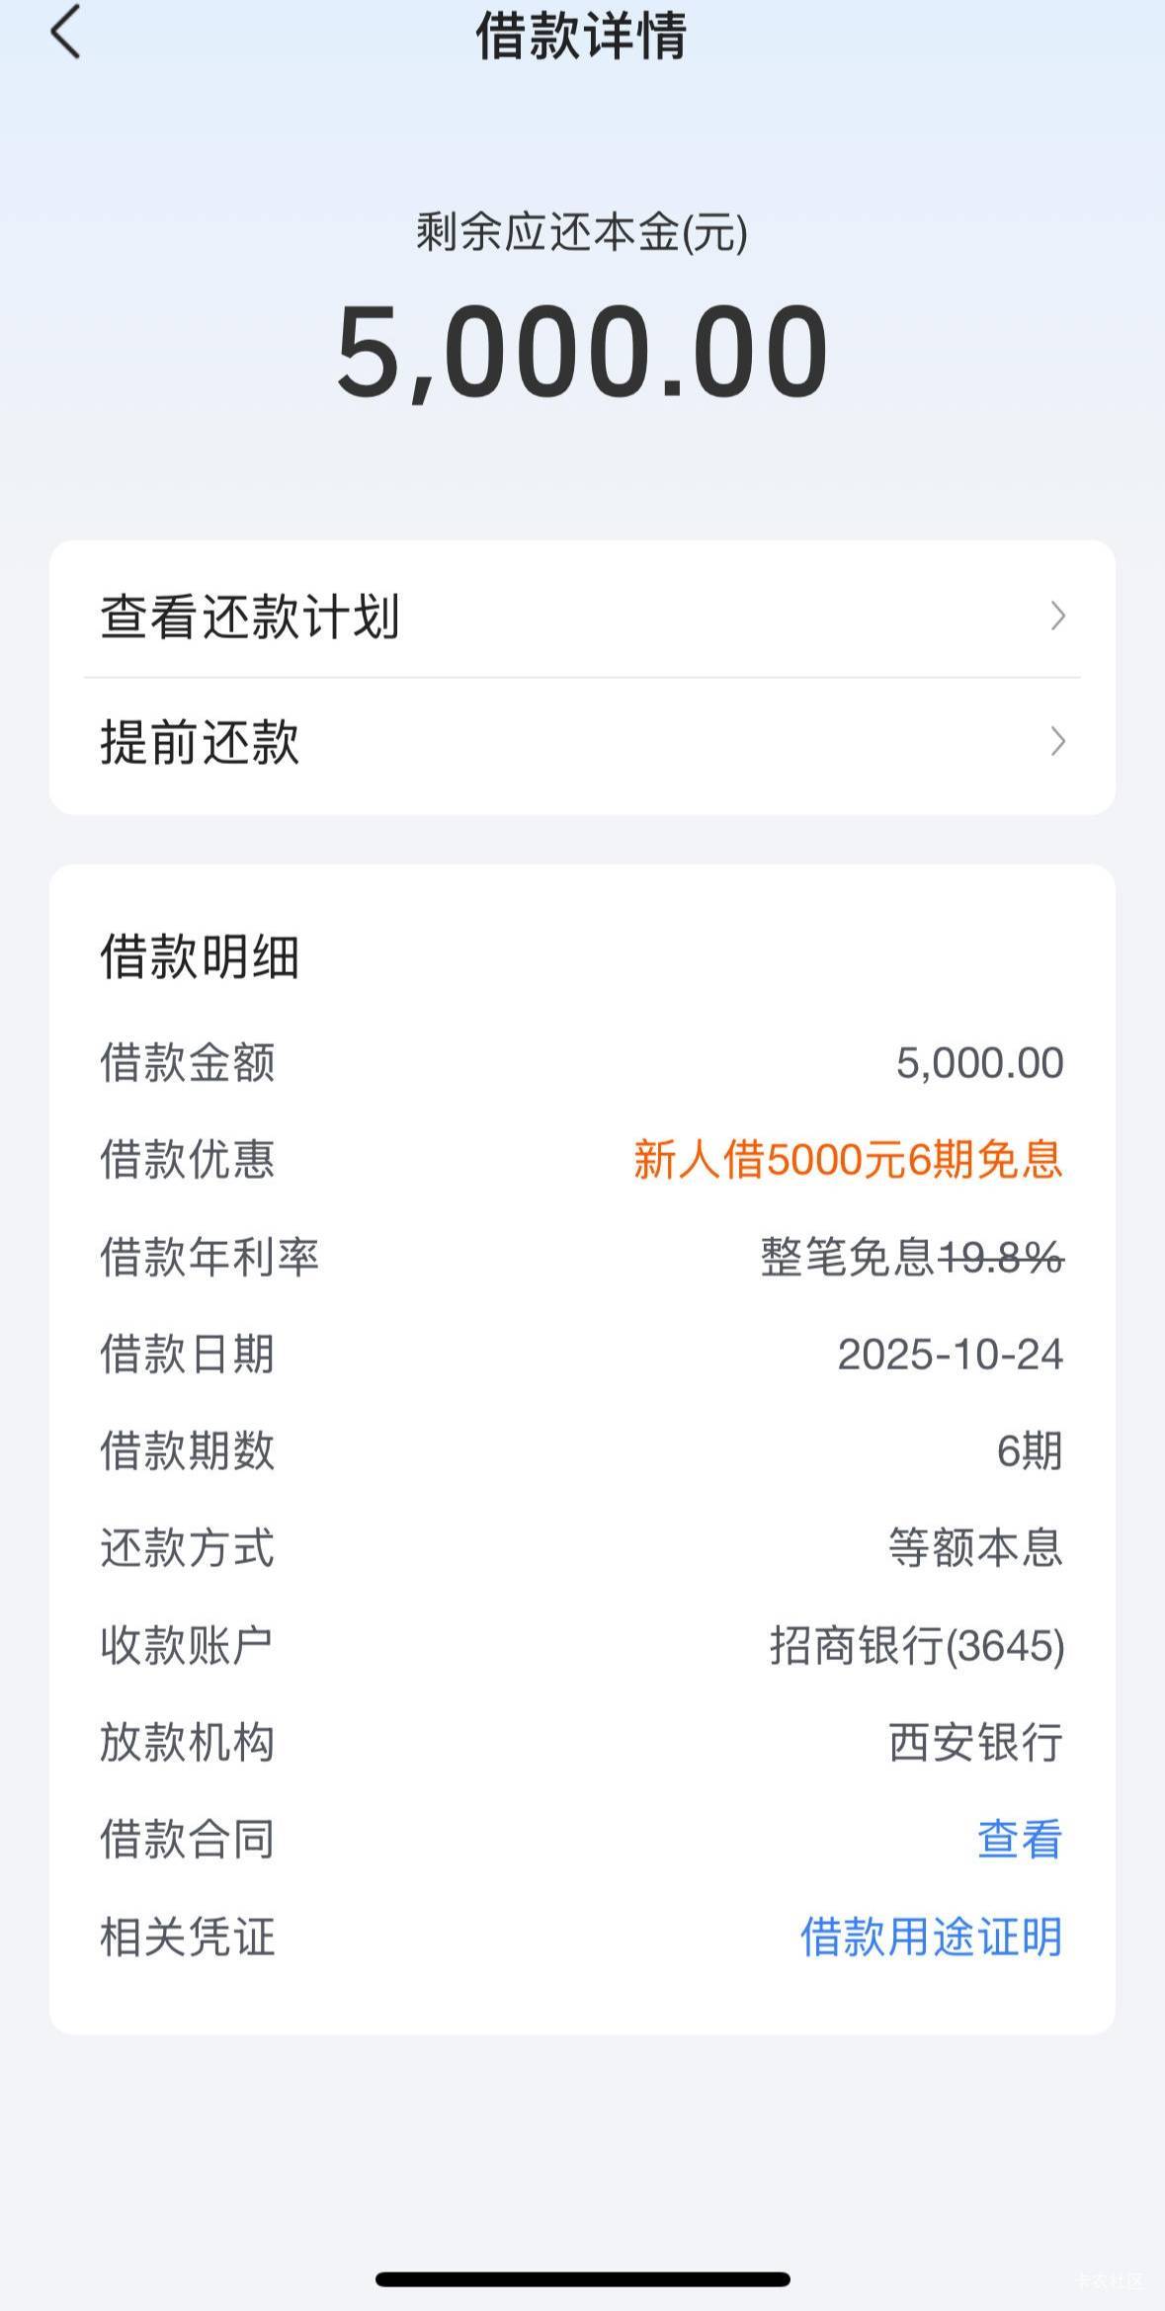Tap the 剩余应还本金(元) label
Image resolution: width=1165 pixels, height=2311 pixels.
[582, 234]
